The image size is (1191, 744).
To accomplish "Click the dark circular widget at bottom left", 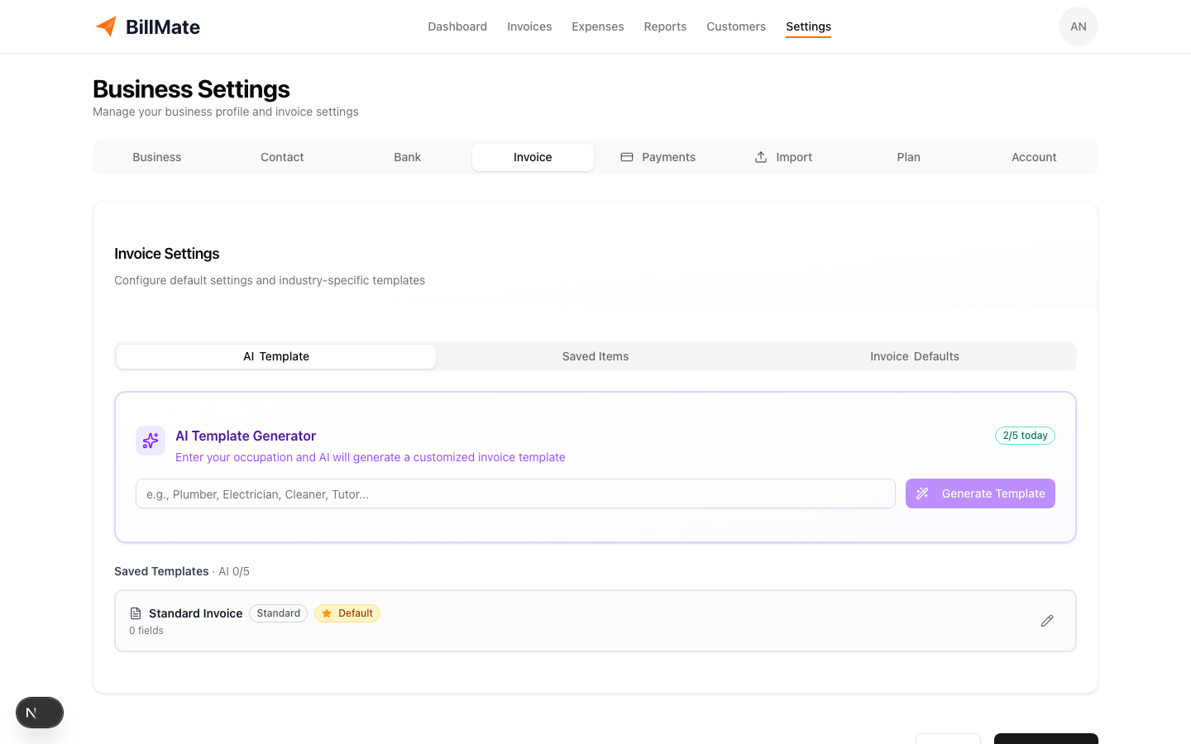I will tap(39, 712).
